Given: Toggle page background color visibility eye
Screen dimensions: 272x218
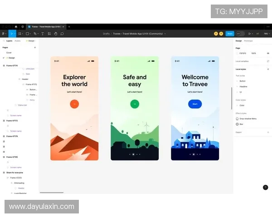Looking at the screenshot, I should coord(267,53).
